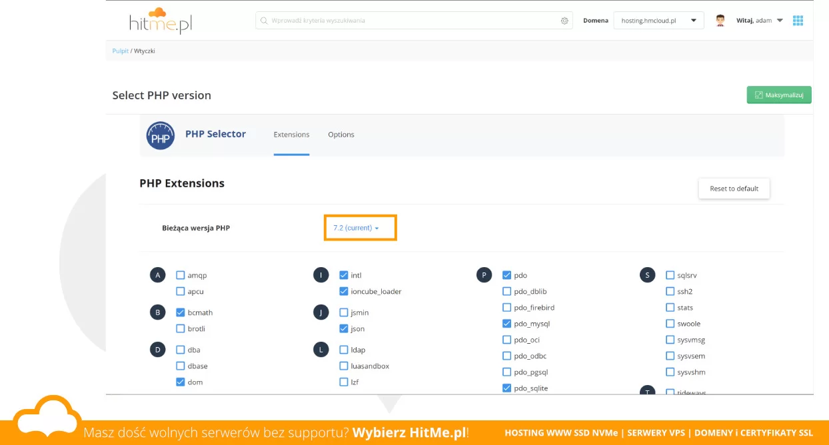Focus the search criteria input field
The height and width of the screenshot is (445, 829).
(x=413, y=21)
